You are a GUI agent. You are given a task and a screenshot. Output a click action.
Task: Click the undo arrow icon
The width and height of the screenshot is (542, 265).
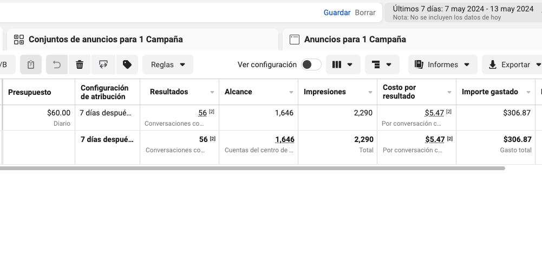point(57,64)
